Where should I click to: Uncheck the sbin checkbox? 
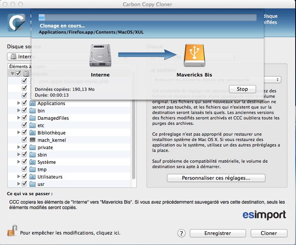click(x=24, y=155)
